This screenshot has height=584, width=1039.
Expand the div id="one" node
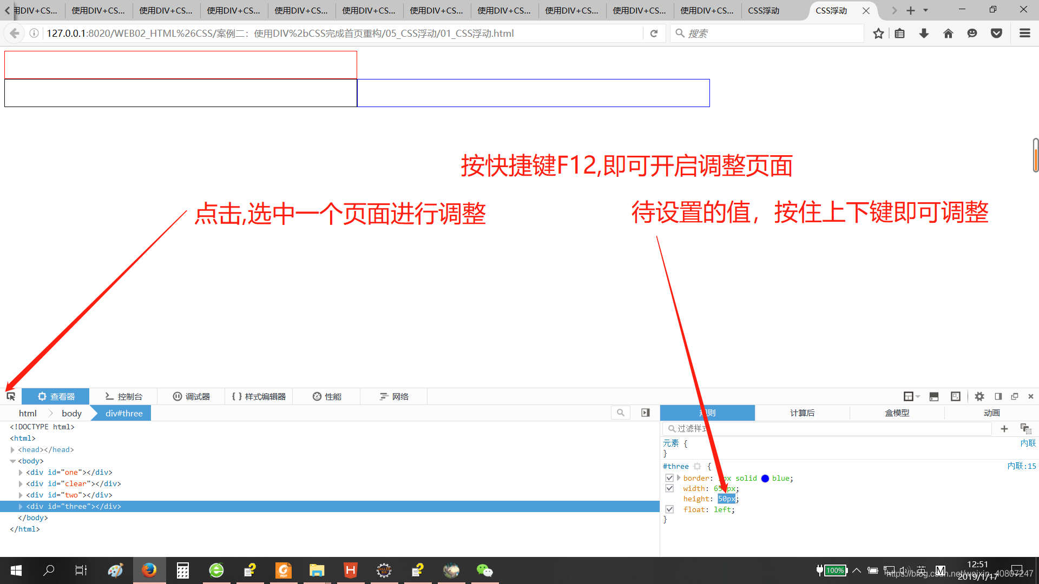[21, 473]
